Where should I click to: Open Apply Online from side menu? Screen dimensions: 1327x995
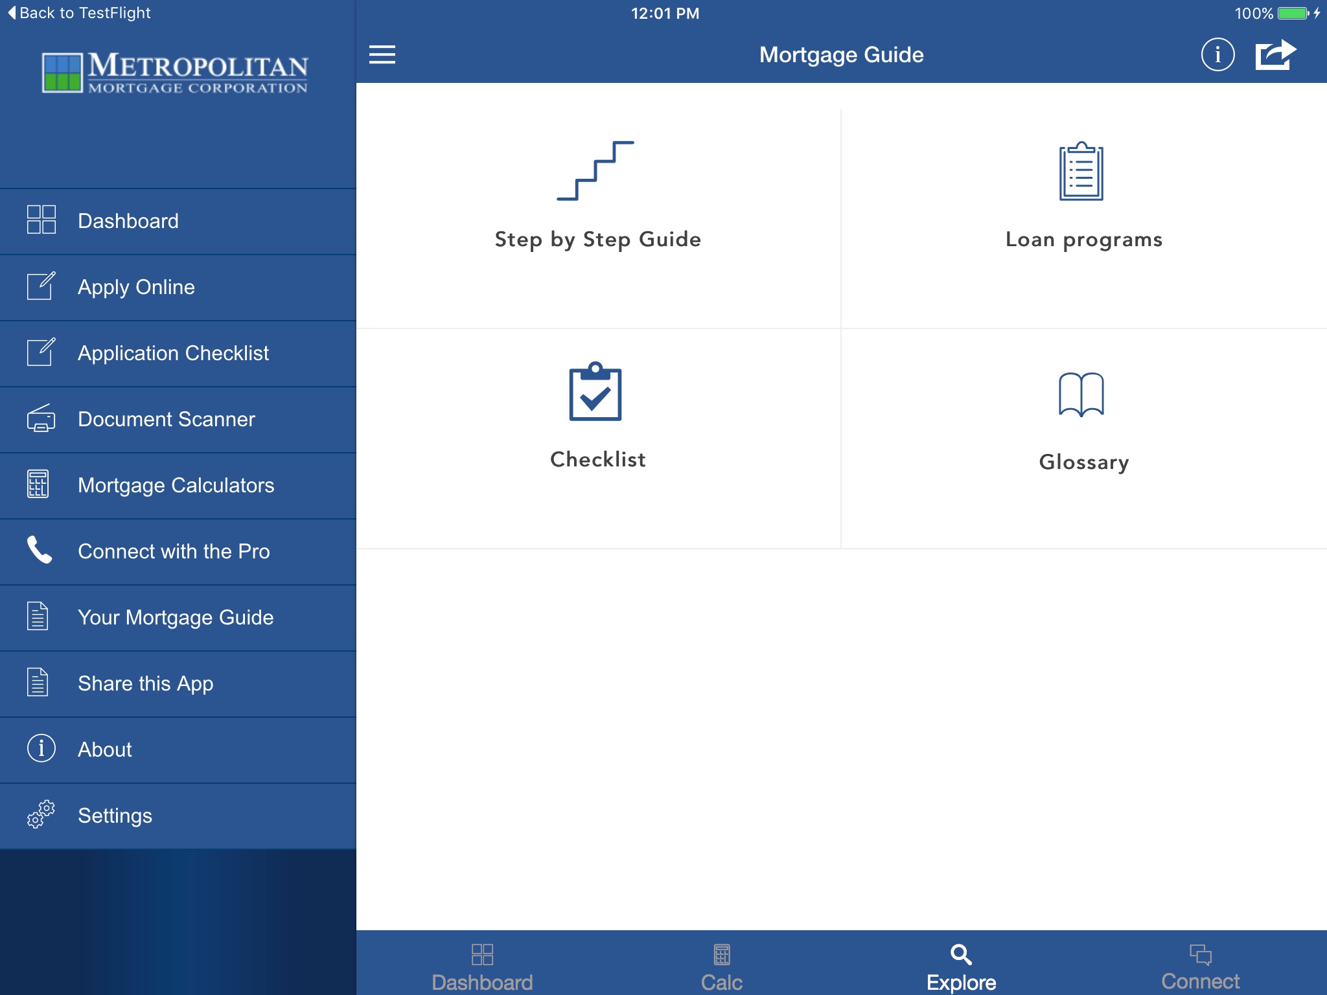pos(136,287)
